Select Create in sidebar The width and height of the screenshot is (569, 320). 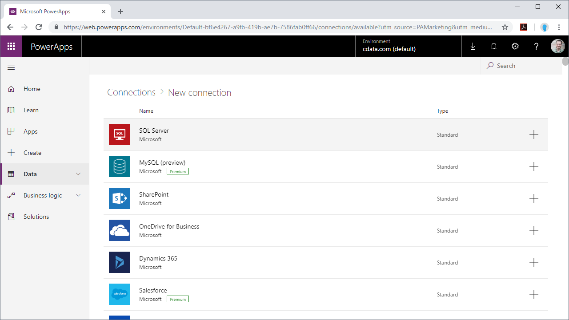coord(45,153)
